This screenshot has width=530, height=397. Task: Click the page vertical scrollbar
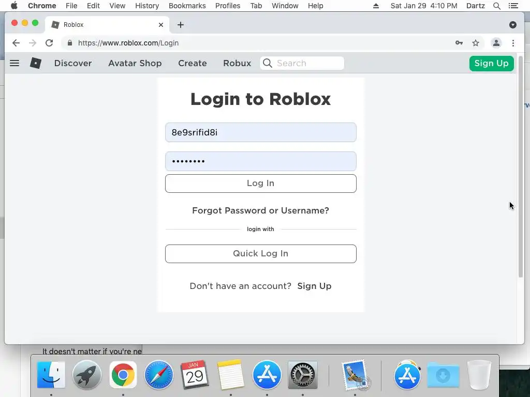click(x=521, y=167)
